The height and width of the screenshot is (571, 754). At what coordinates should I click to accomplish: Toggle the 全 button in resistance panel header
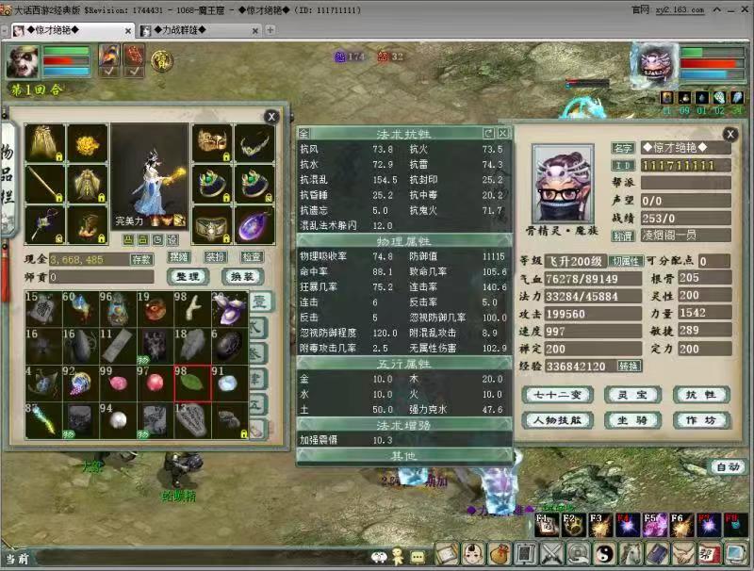point(303,133)
